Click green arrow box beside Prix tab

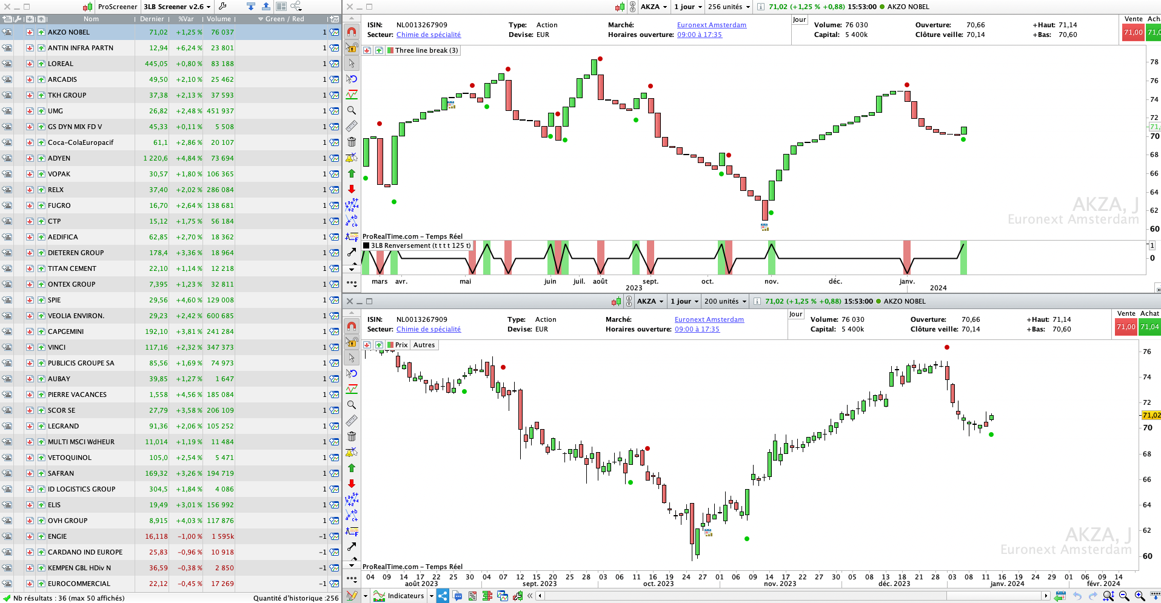(379, 345)
